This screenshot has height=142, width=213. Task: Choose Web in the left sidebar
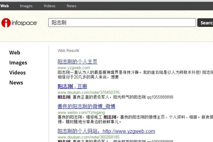(15, 53)
